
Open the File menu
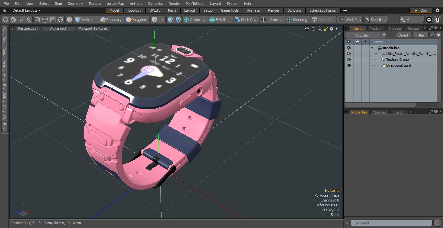tap(6, 4)
